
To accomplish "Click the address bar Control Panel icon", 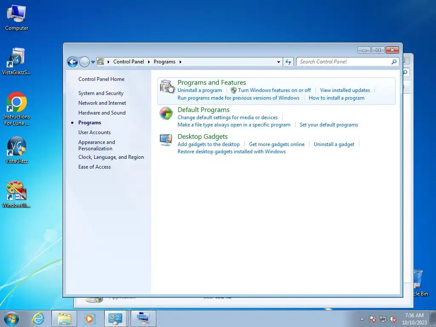I will tap(100, 62).
